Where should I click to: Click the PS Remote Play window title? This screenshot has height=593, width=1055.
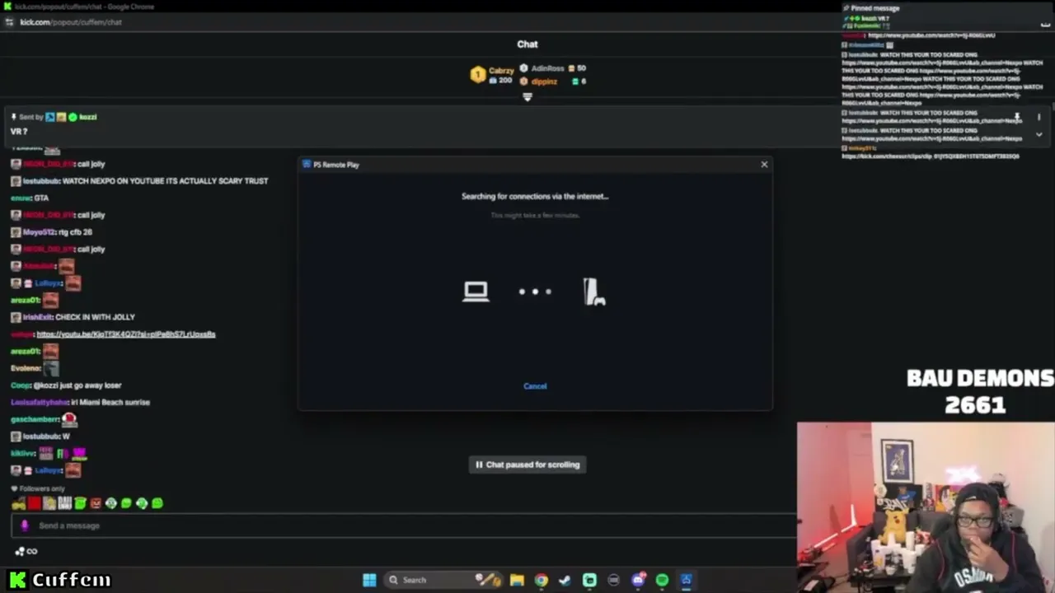pos(336,165)
